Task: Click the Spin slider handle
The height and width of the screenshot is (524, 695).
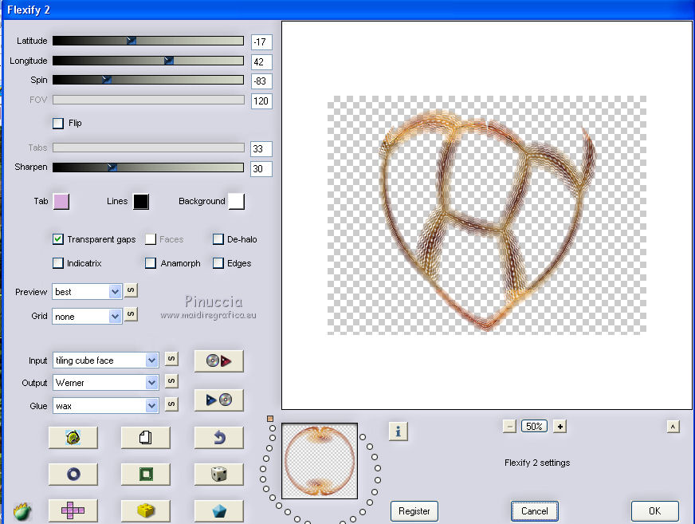Action: point(106,80)
